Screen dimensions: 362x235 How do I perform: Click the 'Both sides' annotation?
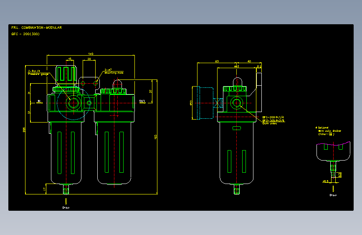(269, 123)
